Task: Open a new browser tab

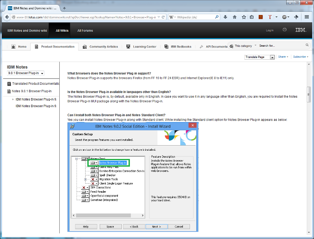Action: (x=64, y=8)
